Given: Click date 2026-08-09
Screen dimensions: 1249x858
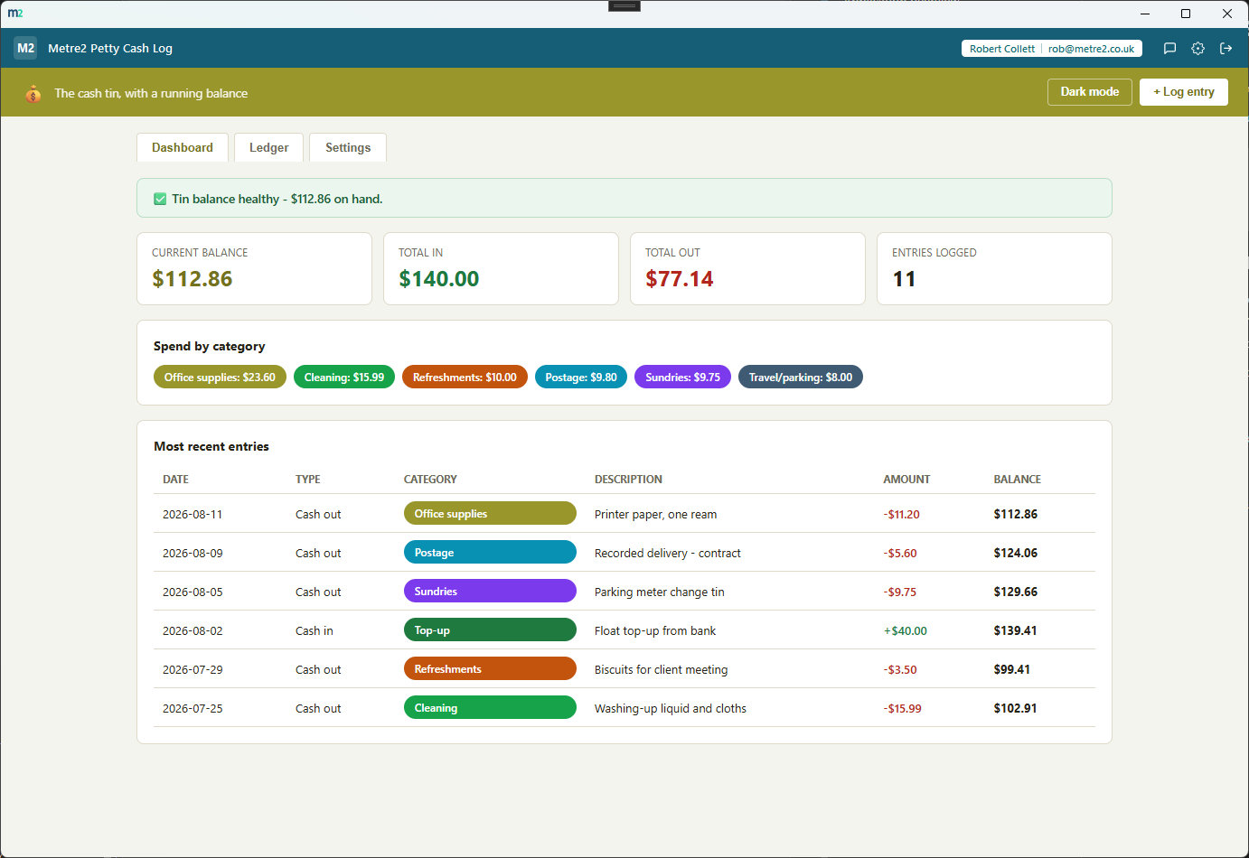Looking at the screenshot, I should pyautogui.click(x=193, y=553).
